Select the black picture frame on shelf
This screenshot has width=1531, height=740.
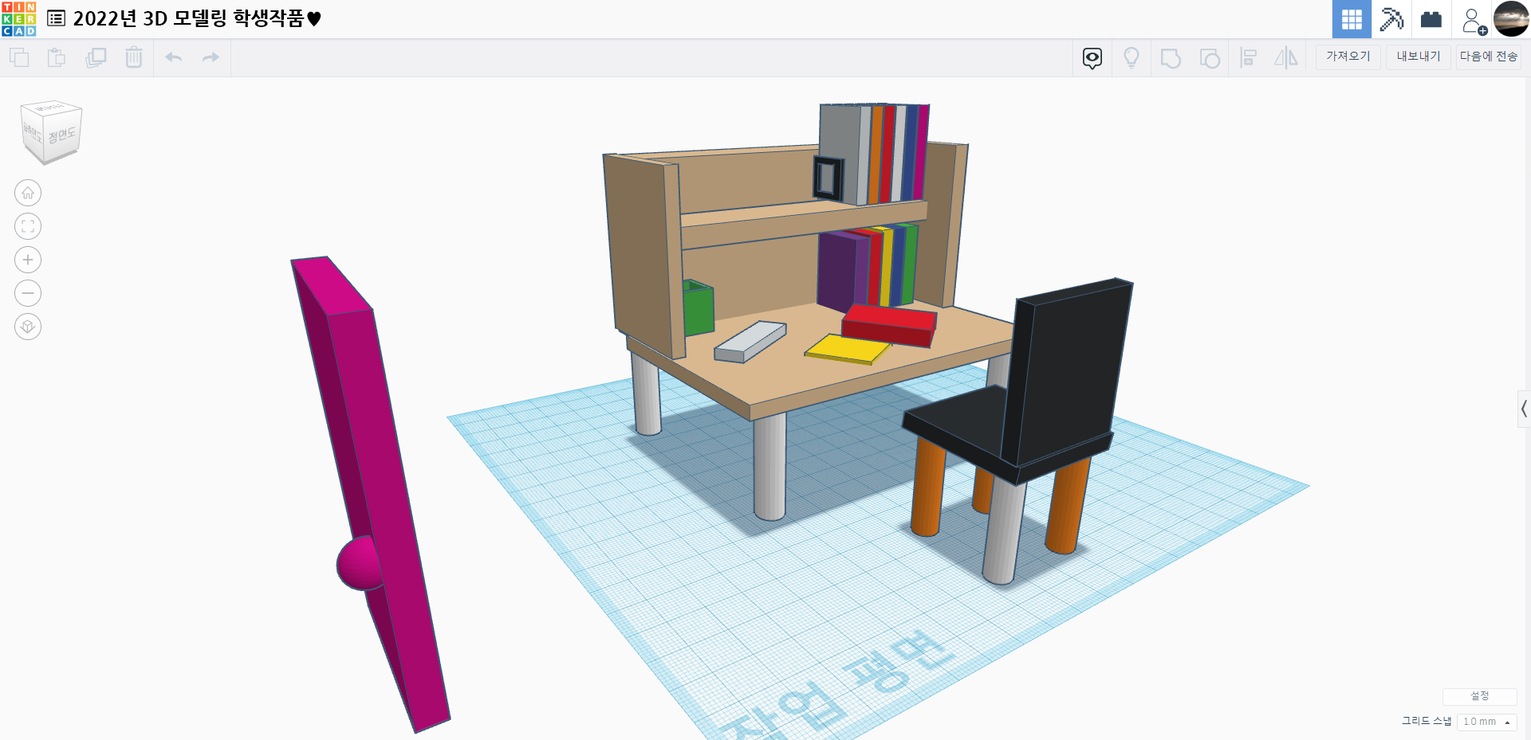pyautogui.click(x=828, y=178)
